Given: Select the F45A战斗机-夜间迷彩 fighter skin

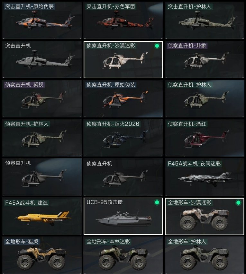Looking at the screenshot, I should (204, 177).
